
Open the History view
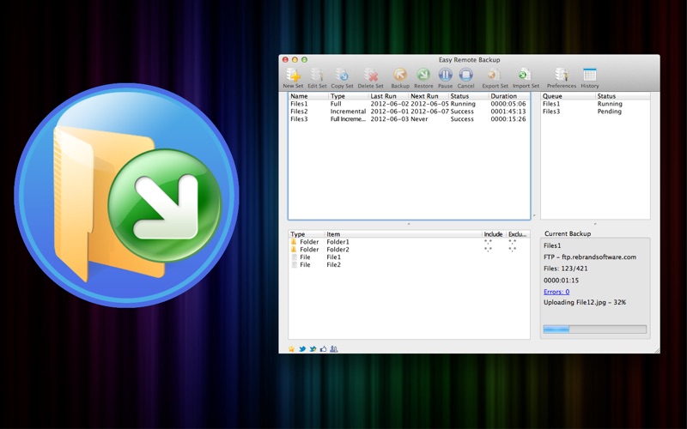[590, 76]
